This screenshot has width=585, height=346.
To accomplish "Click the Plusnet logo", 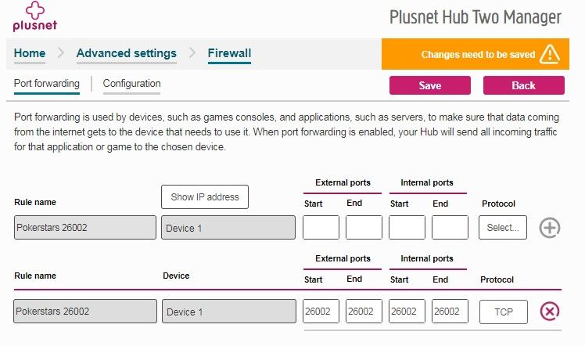I will click(32, 17).
